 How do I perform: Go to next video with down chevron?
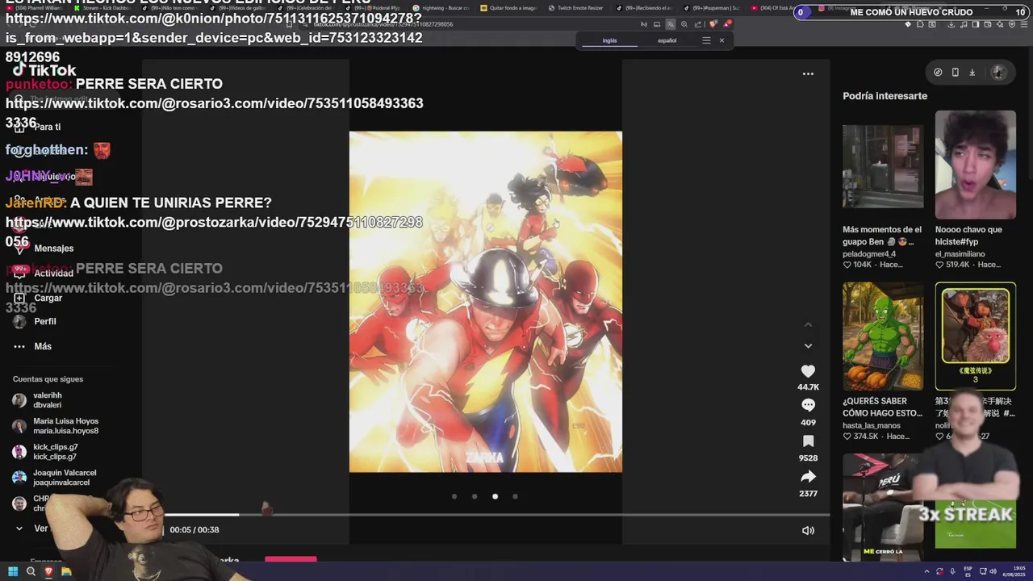point(808,345)
